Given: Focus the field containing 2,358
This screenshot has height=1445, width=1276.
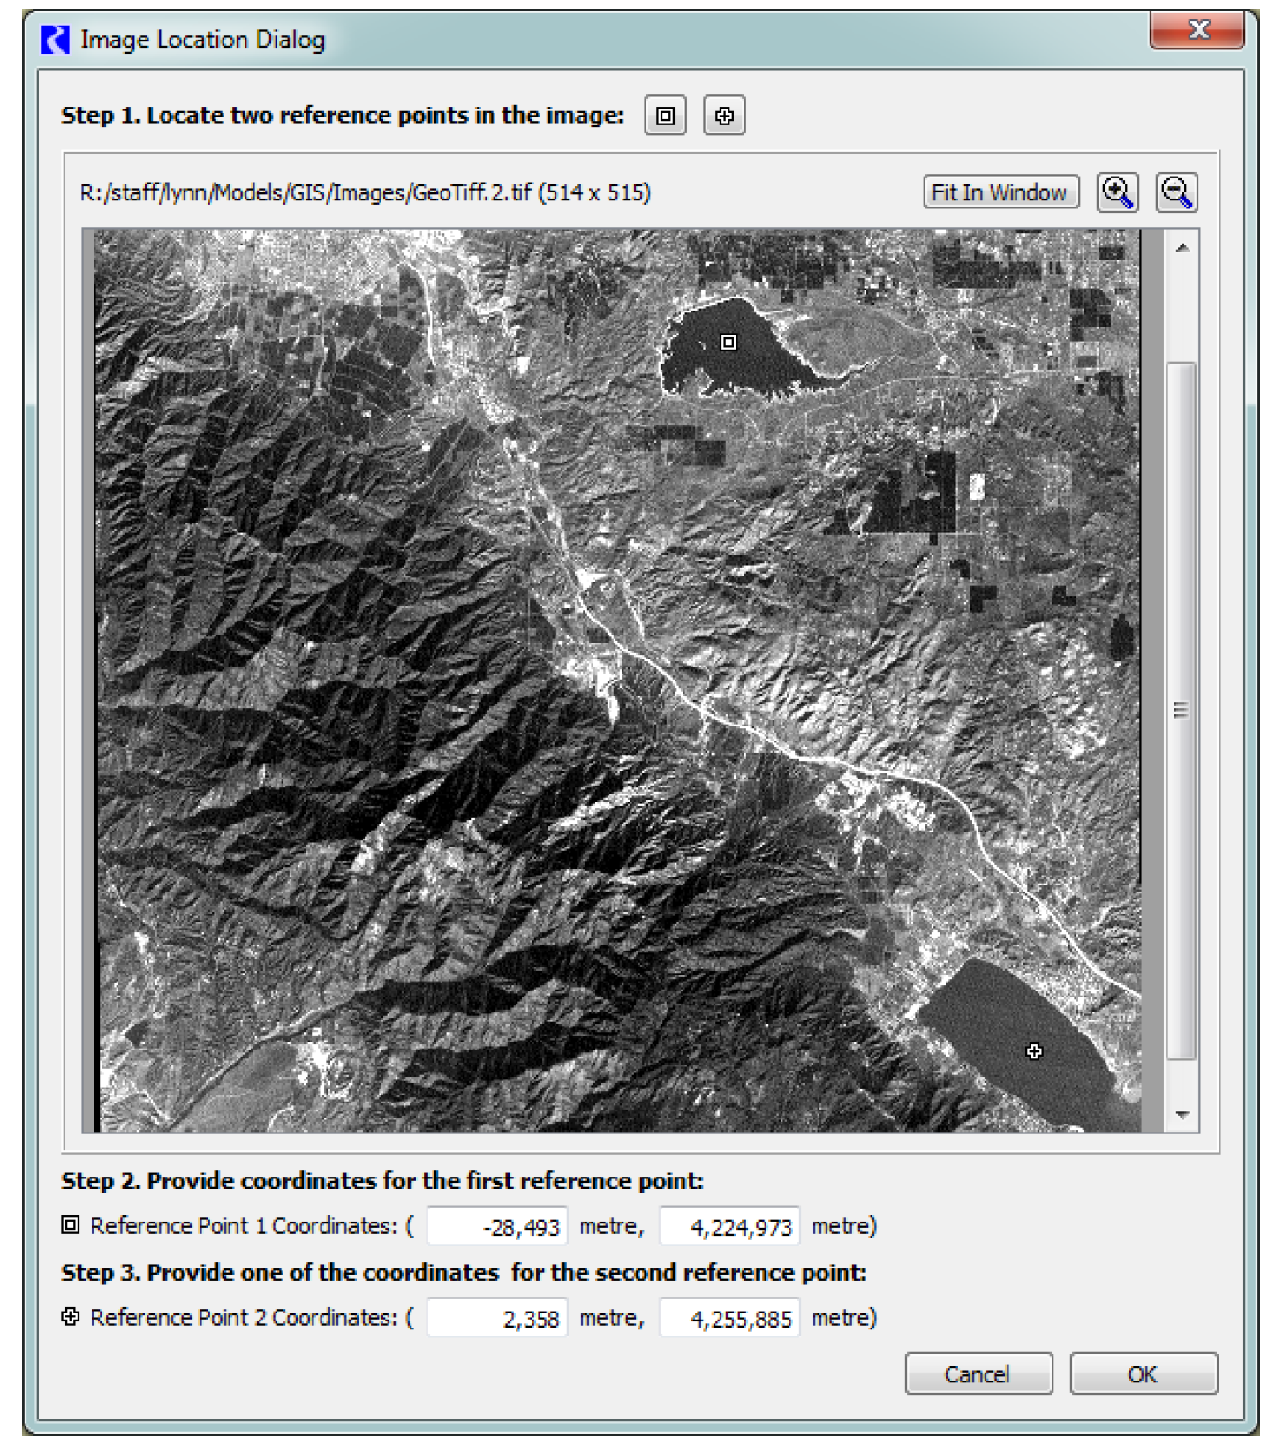Looking at the screenshot, I should [x=497, y=1318].
